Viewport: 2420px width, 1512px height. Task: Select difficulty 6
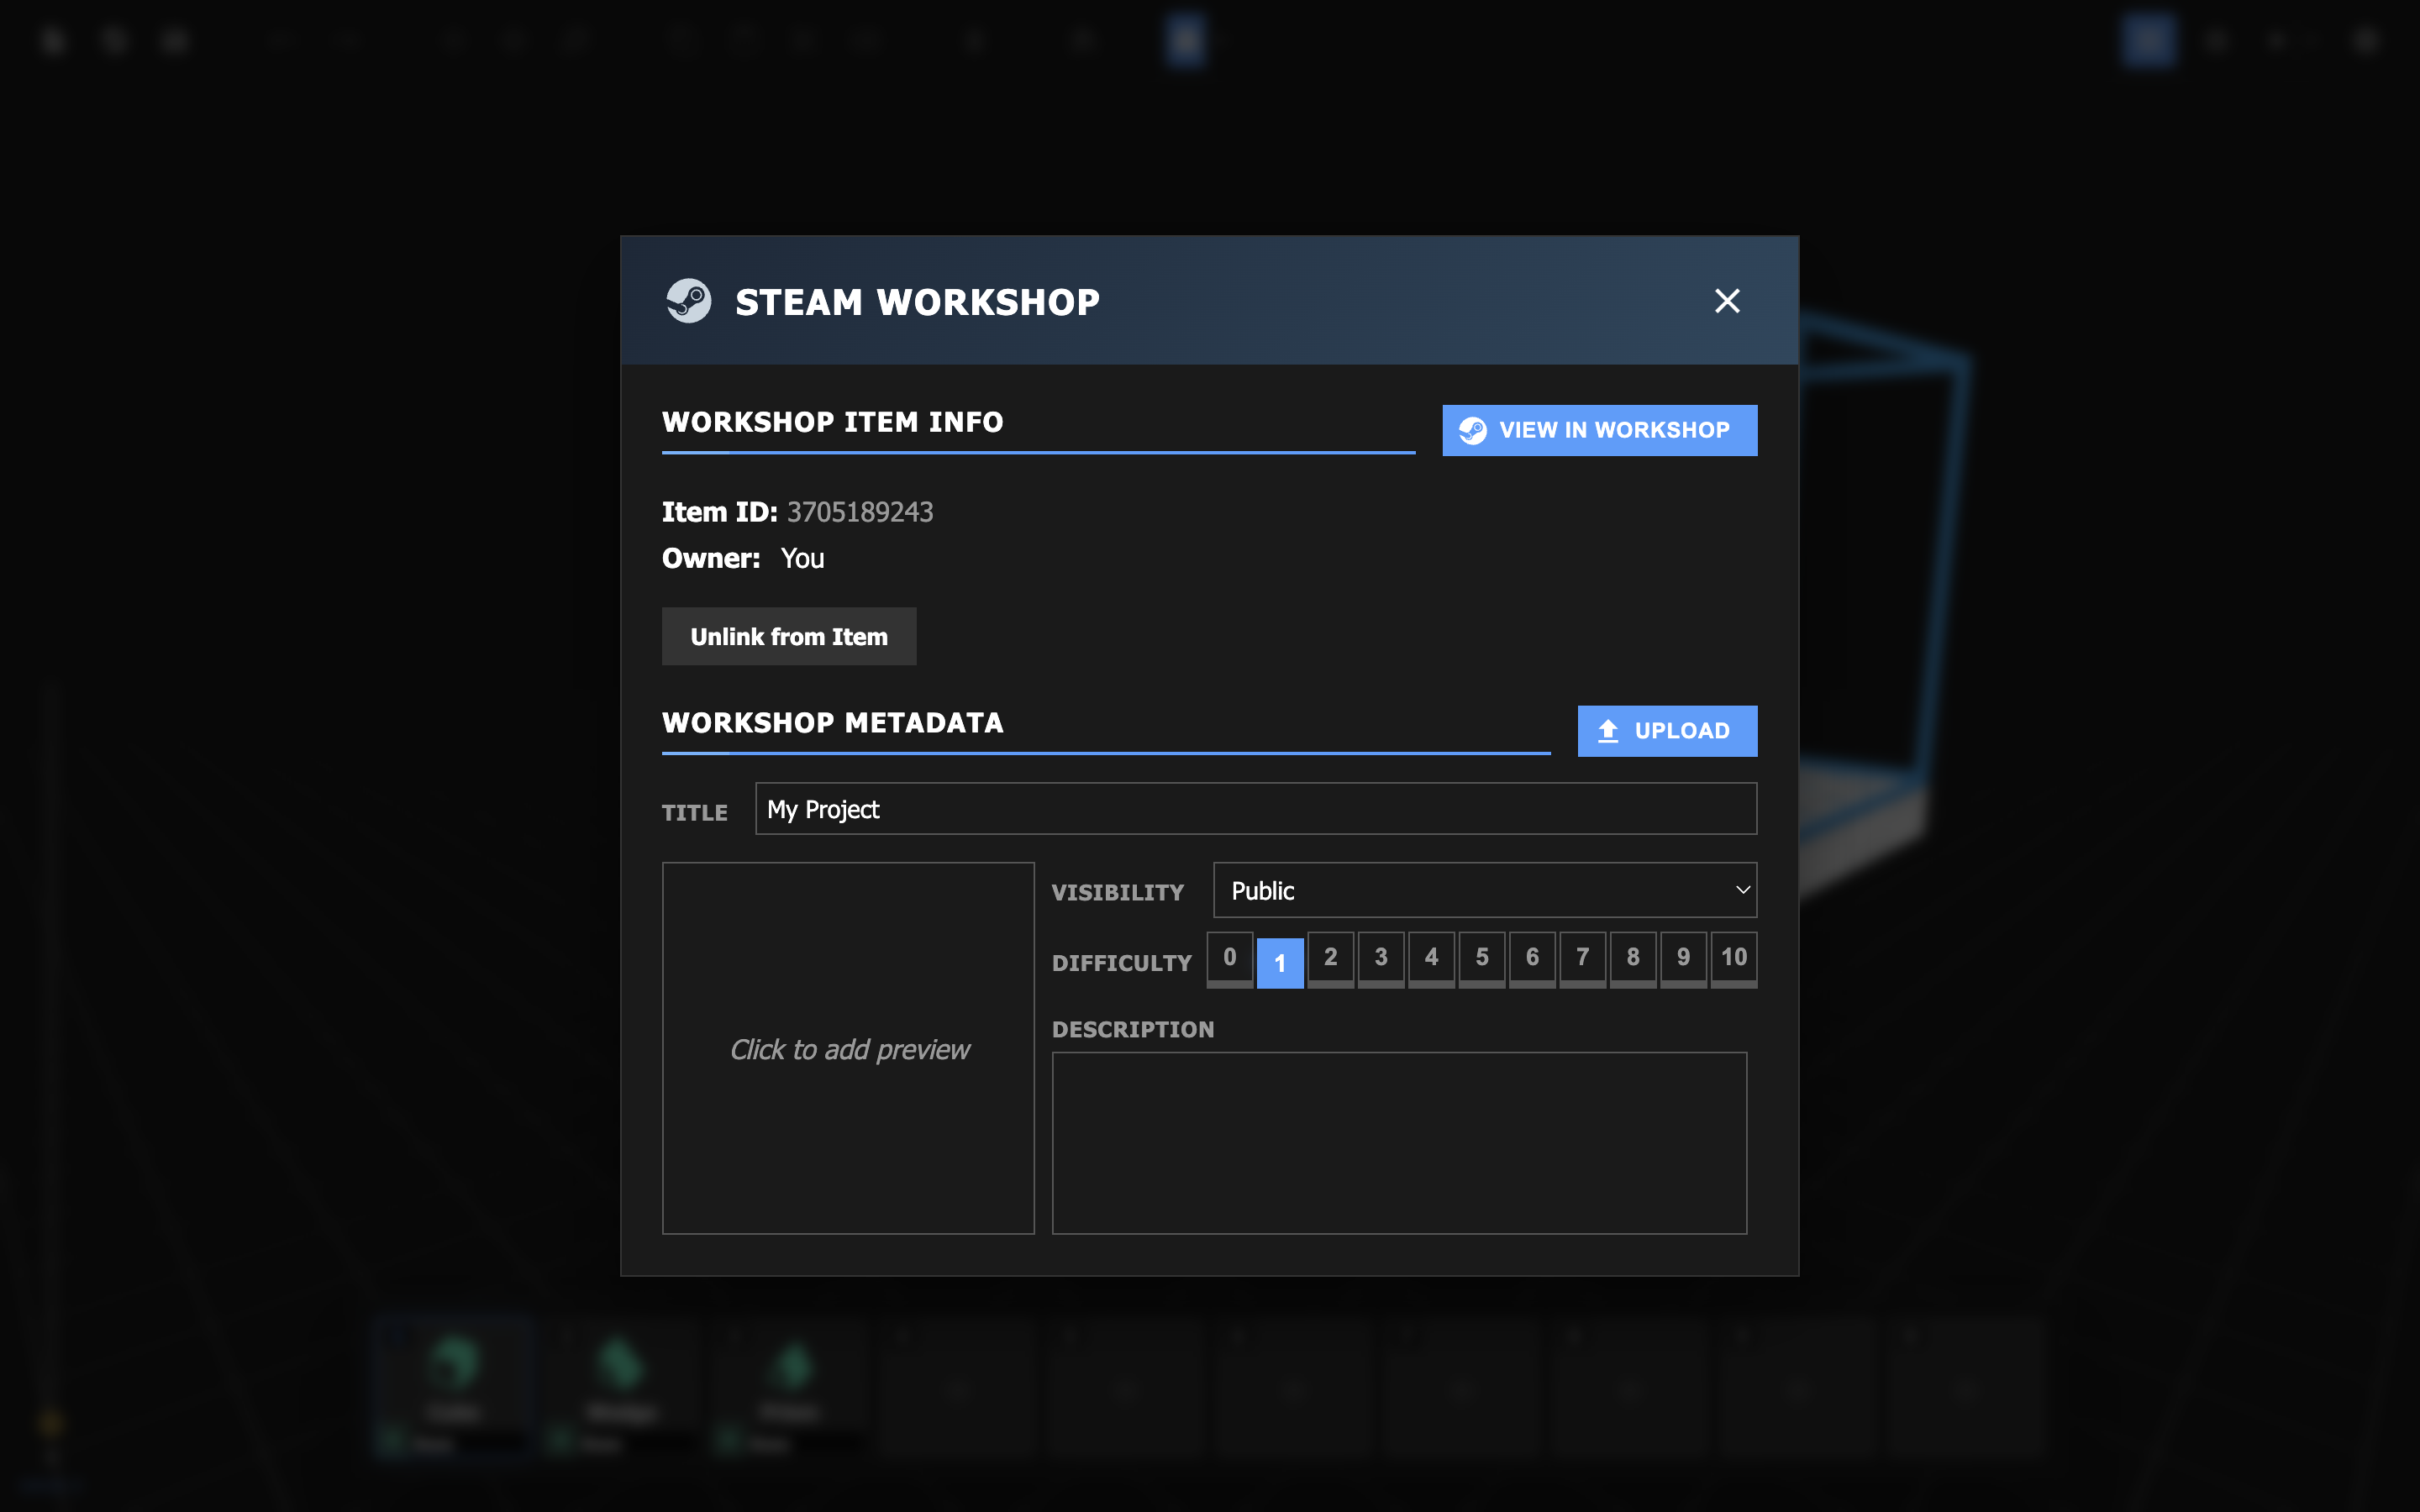(x=1532, y=960)
